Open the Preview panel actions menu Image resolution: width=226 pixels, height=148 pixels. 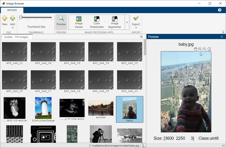pos(222,37)
